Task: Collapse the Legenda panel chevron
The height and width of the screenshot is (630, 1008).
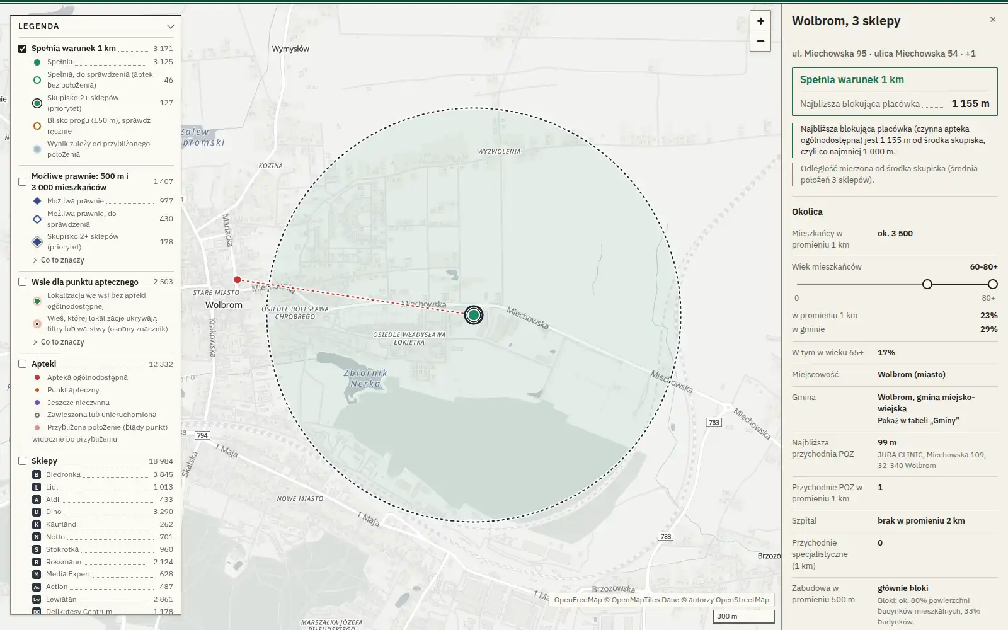Action: coord(170,26)
